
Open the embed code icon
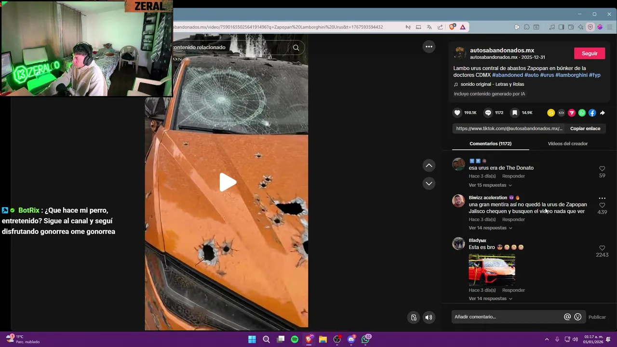(x=561, y=113)
